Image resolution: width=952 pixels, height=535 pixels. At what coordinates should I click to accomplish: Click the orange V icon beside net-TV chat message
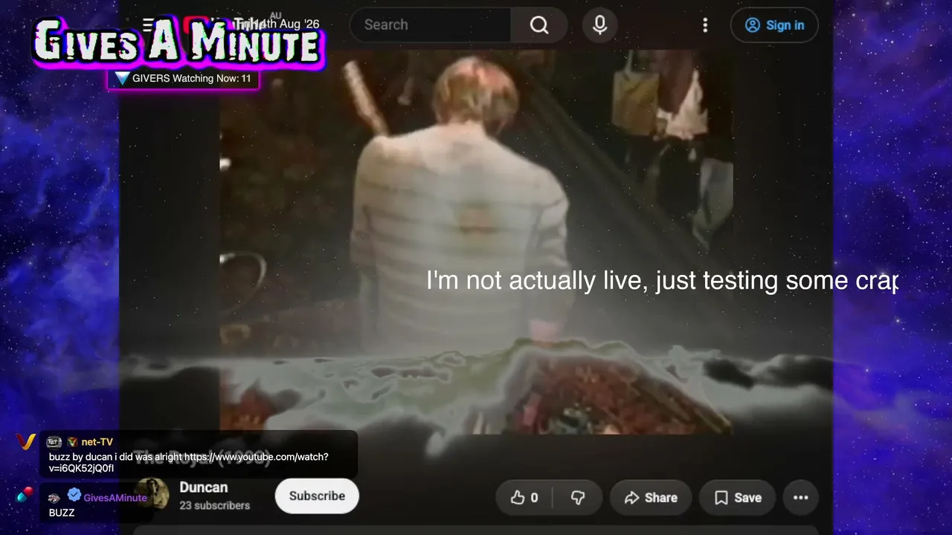coord(25,442)
